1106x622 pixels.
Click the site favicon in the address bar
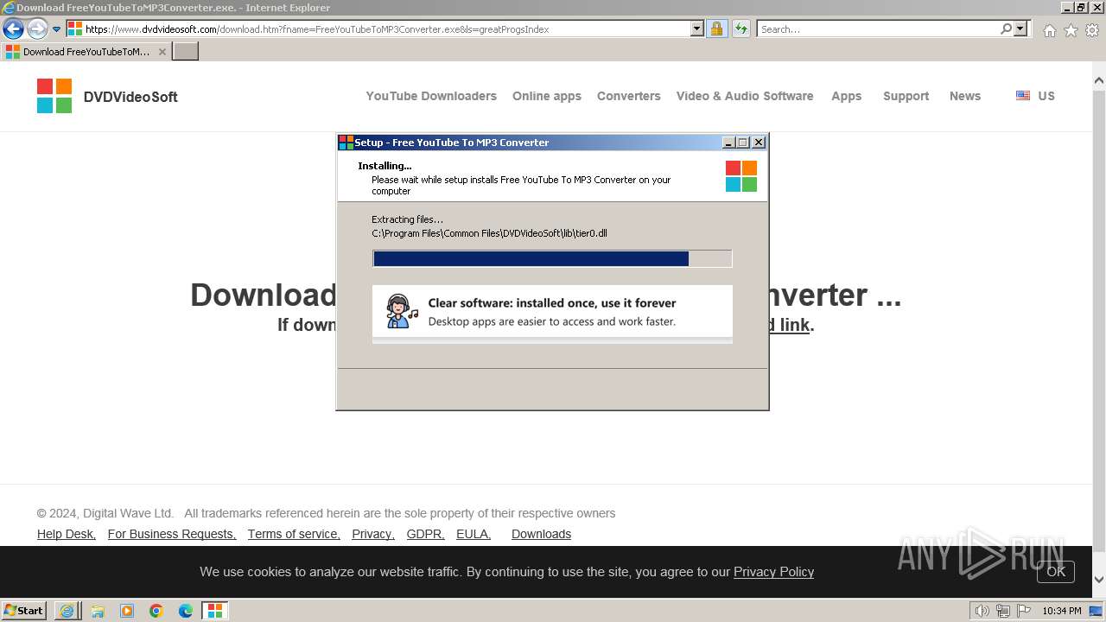click(x=75, y=29)
